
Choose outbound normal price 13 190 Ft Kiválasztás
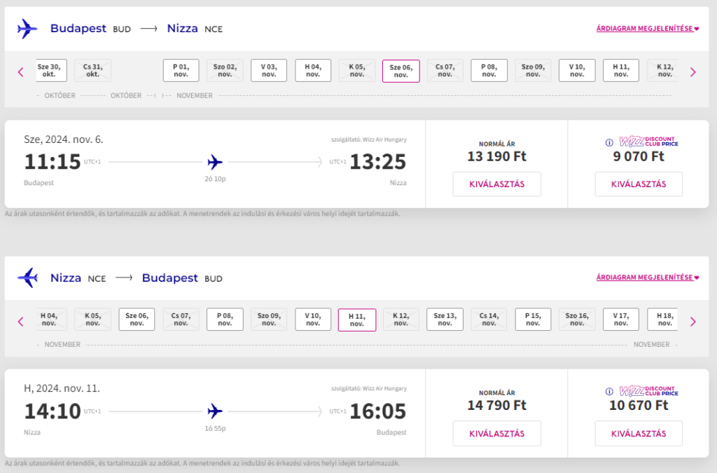(x=496, y=184)
